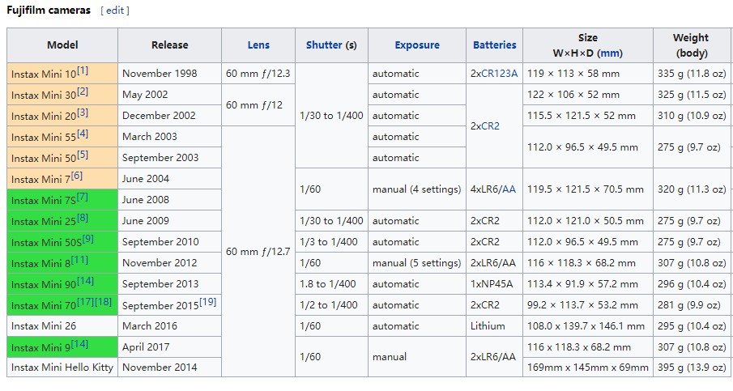Open reference [11] next to Instax Mini 8

tap(79, 260)
